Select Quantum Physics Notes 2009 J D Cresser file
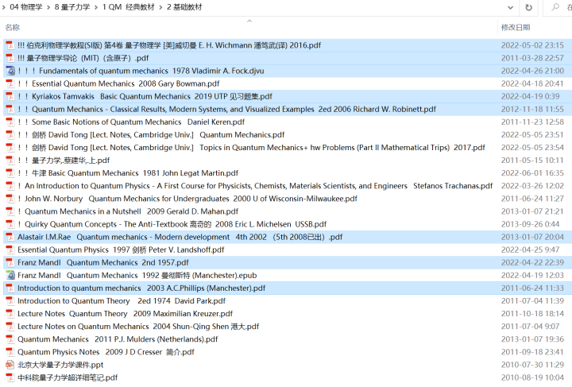The image size is (572, 387). coord(106,351)
